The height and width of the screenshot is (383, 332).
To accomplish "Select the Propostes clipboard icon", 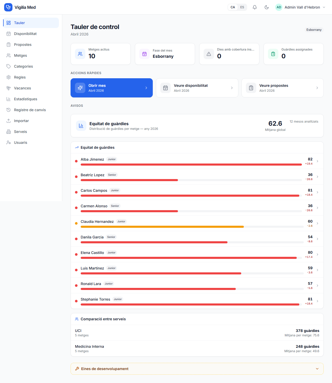I will 9,44.
